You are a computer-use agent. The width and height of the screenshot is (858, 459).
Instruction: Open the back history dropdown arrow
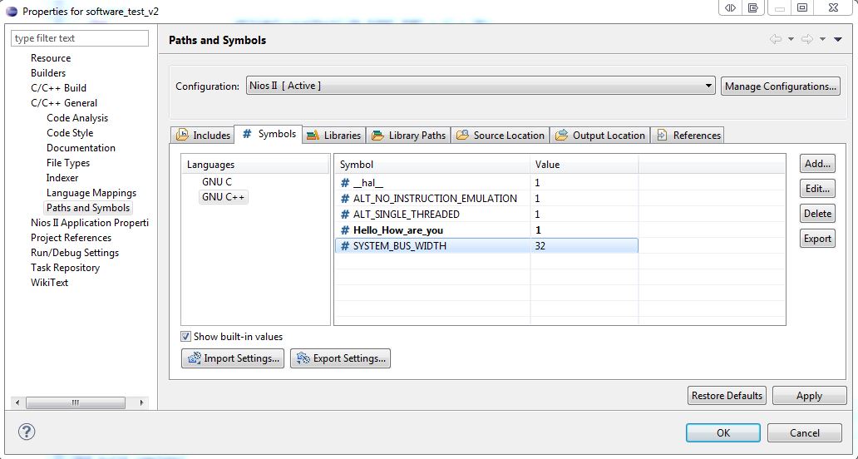pos(791,39)
